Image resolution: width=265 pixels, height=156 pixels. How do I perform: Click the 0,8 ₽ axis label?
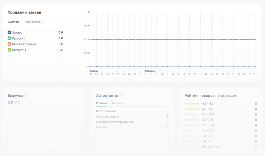87,26
